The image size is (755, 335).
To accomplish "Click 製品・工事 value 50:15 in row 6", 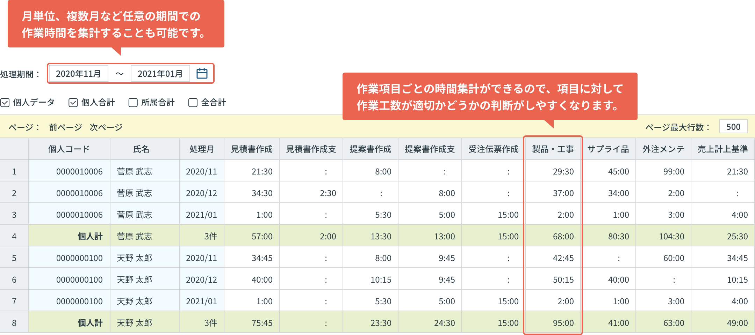I will [x=563, y=280].
